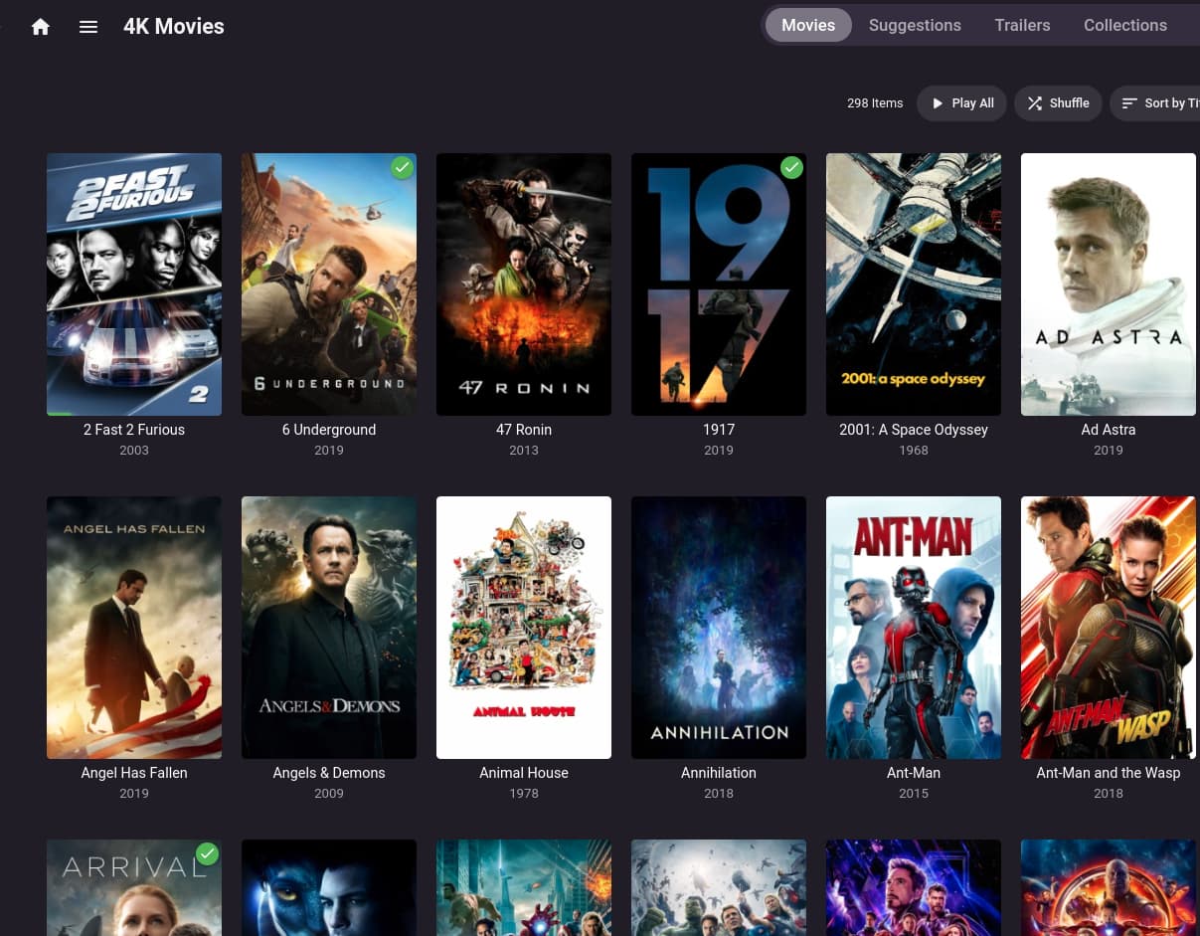Open the Animal House poster
Viewport: 1200px width, 936px height.
524,628
